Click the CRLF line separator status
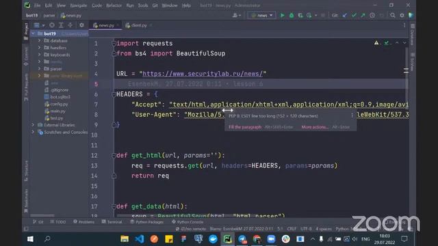The image size is (438, 246). point(292,229)
